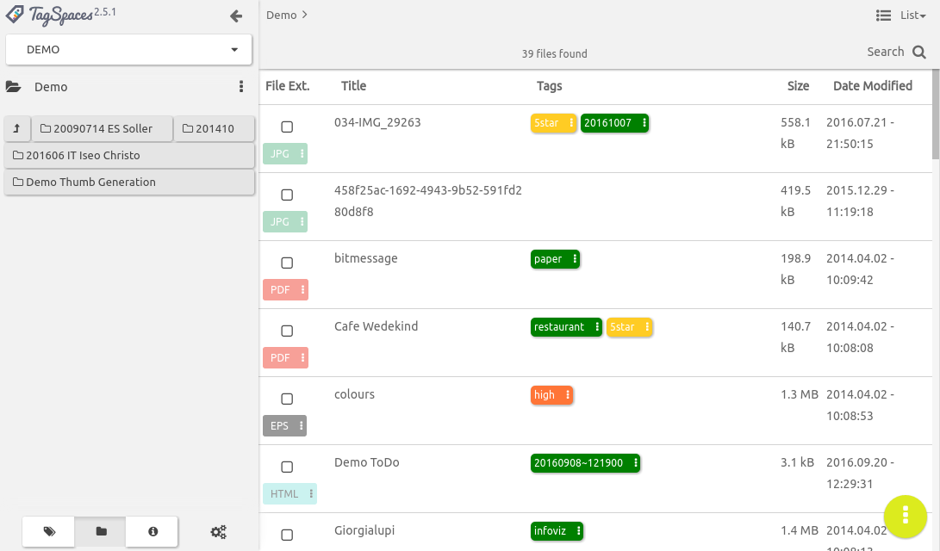
Task: Click the list view icon
Action: [883, 15]
